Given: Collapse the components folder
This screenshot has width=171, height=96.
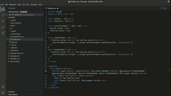Looking at the screenshot, I should 10,34.
